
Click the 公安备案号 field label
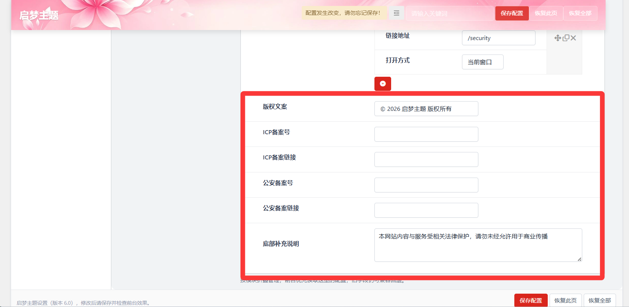(x=278, y=183)
